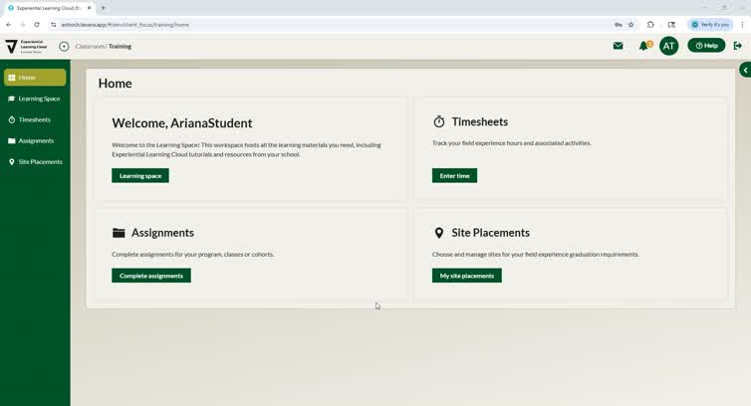751x406 pixels.
Task: Click the browser forward arrow
Action: click(23, 25)
